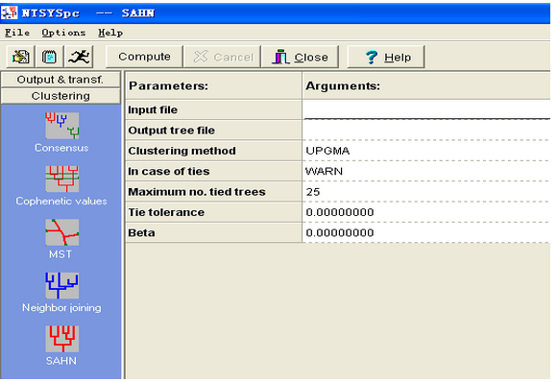Click the second toolbar notepad icon
557x382 pixels.
pos(49,57)
